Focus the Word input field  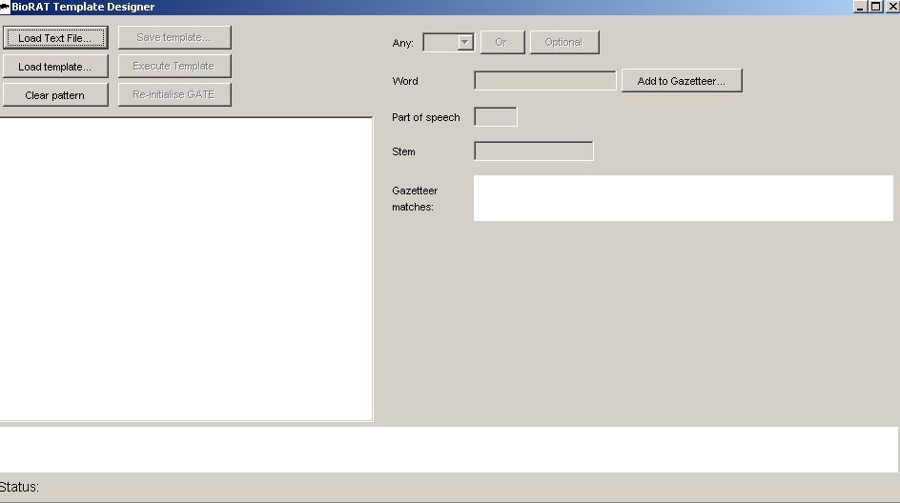coord(544,81)
